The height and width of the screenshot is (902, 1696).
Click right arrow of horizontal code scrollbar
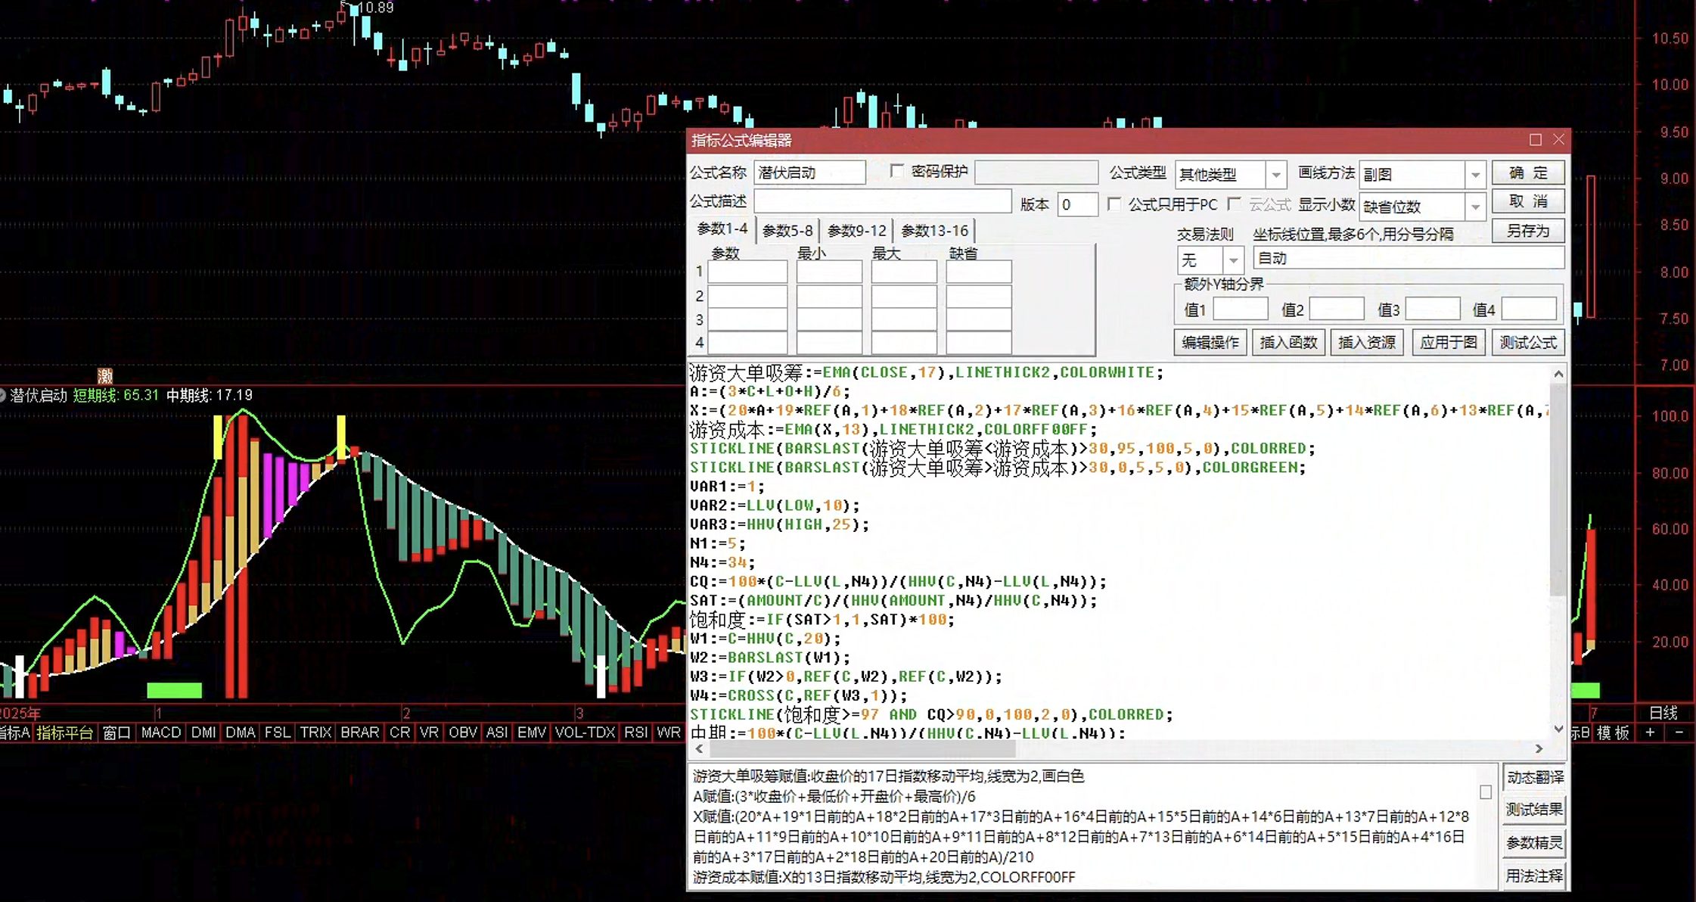point(1539,748)
